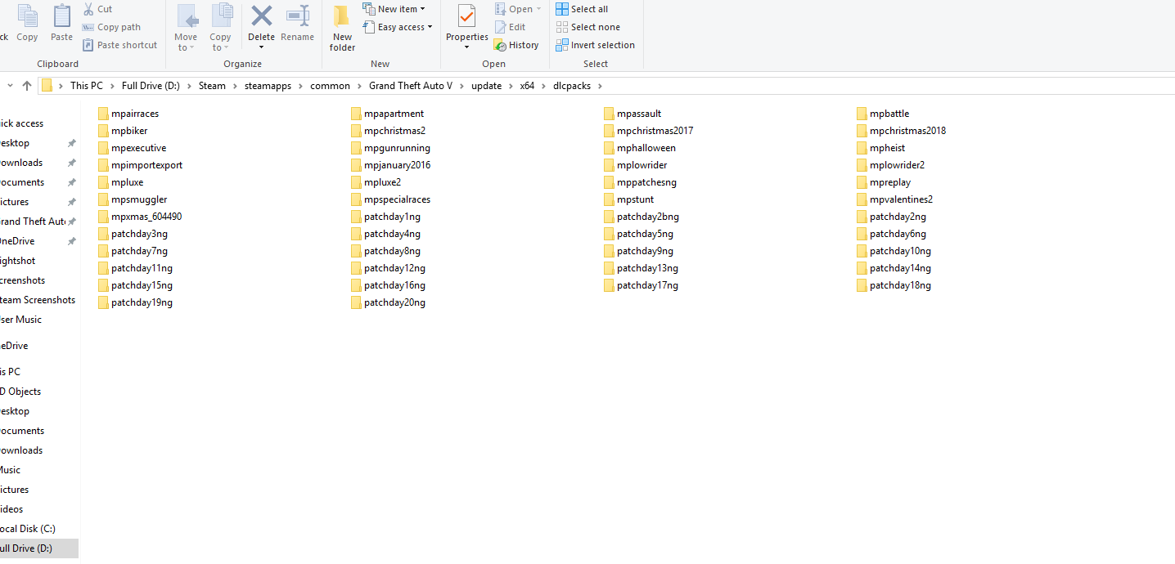Navigate to common breadcrumb

(330, 86)
